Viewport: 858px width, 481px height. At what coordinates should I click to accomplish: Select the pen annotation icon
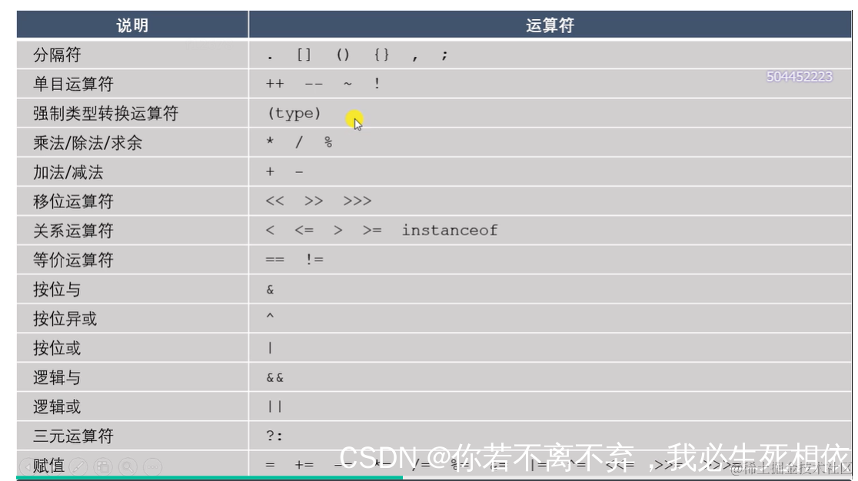[77, 465]
